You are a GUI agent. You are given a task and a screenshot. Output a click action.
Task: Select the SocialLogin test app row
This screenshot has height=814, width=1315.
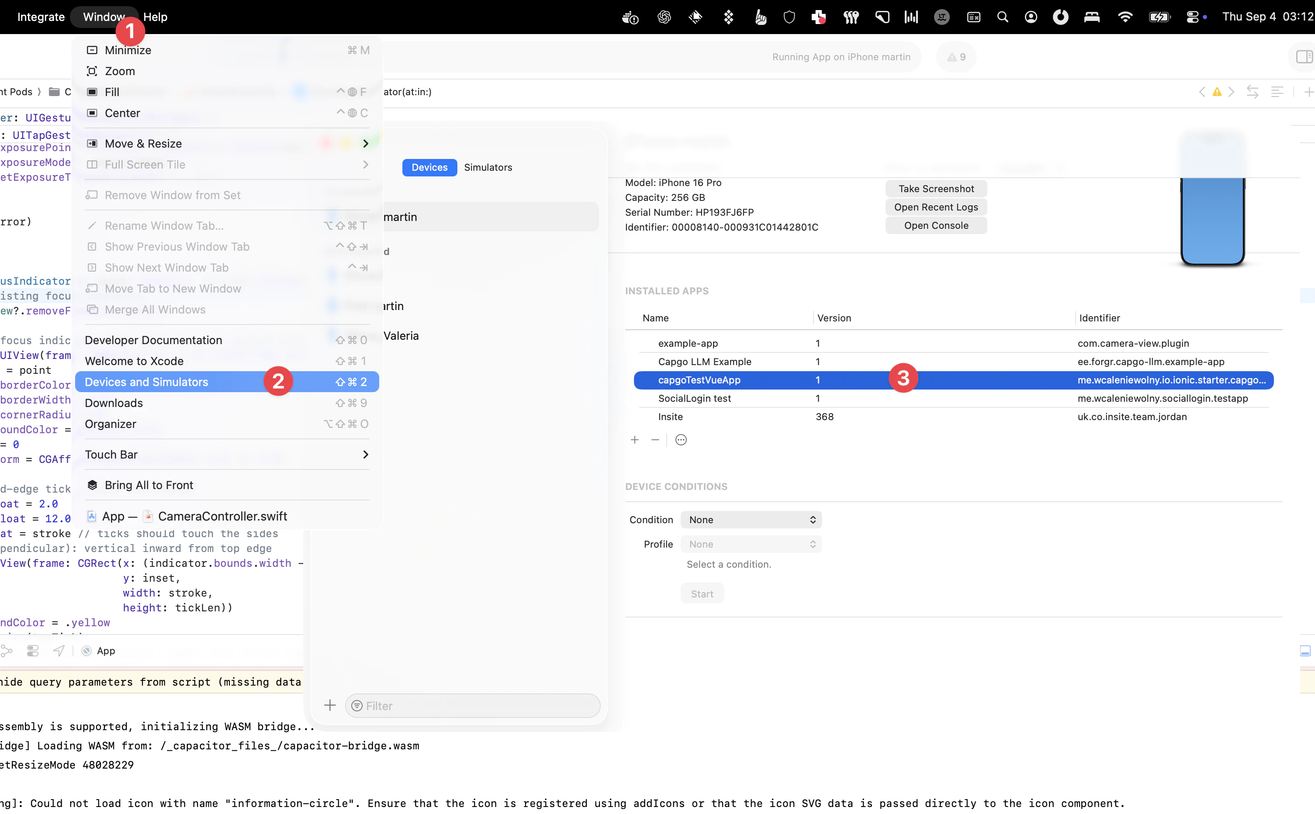pos(695,398)
